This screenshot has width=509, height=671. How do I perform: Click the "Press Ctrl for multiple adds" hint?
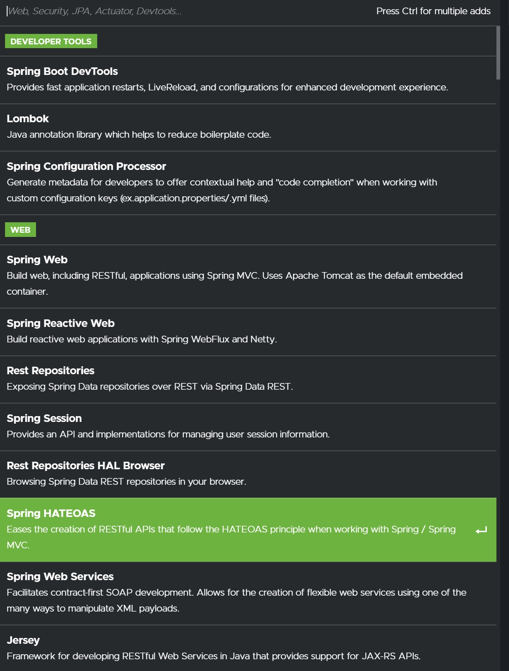(x=433, y=11)
